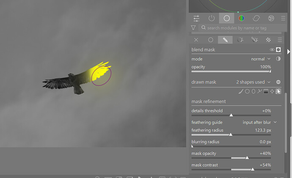Collapse the mask refinement section

pyautogui.click(x=209, y=101)
